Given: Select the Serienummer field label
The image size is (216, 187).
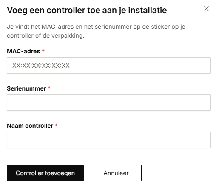Looking at the screenshot, I should [26, 88].
